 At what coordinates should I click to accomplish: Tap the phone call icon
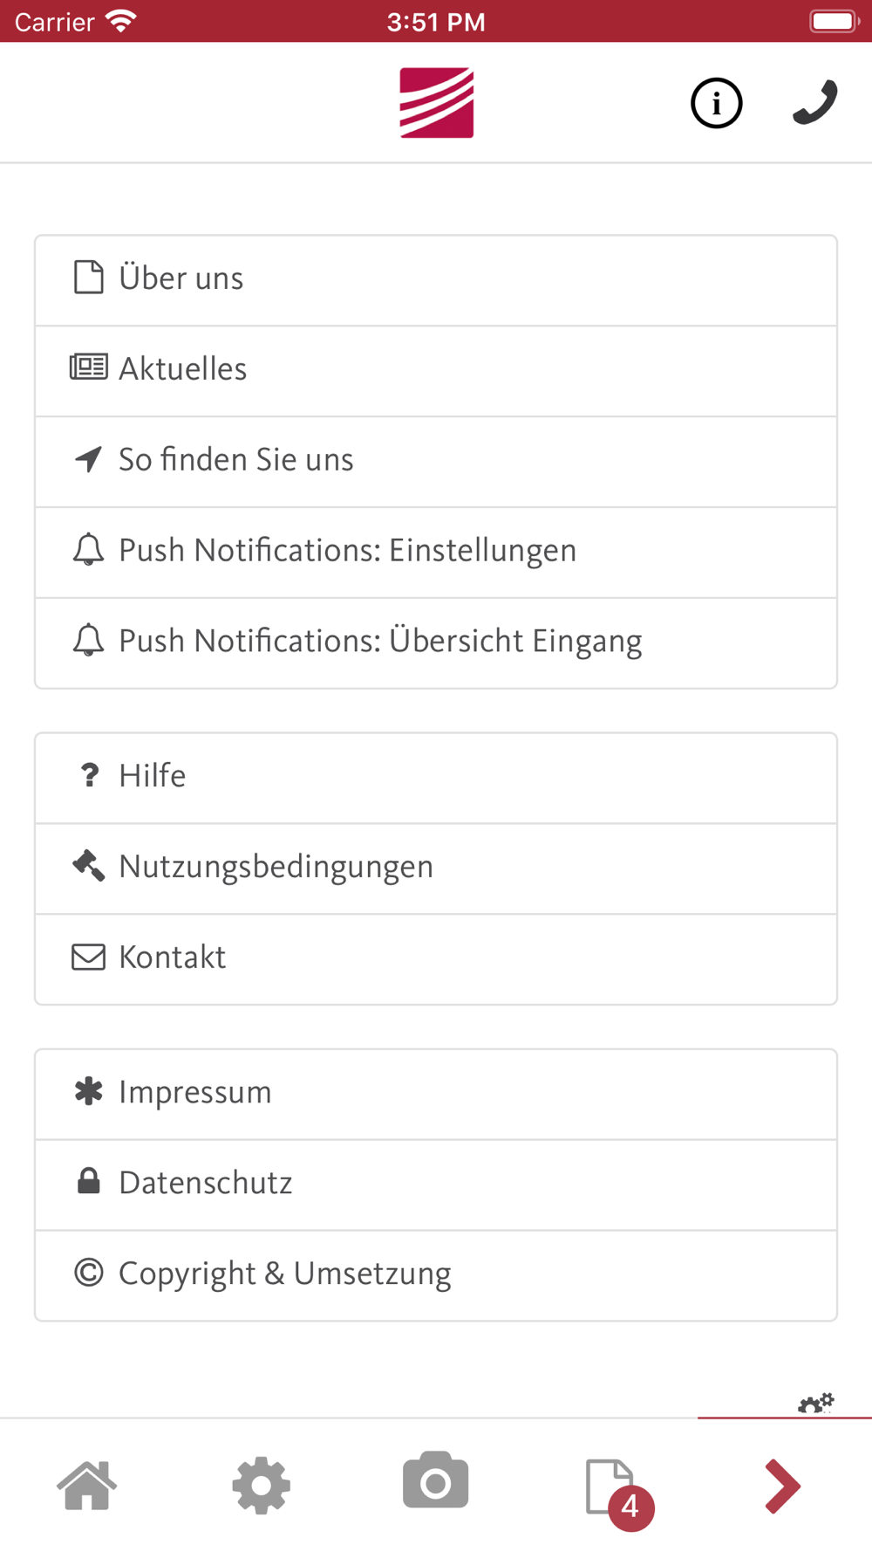[815, 103]
